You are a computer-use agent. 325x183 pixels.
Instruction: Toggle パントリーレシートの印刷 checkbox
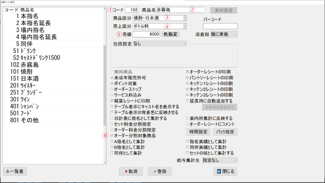click(187, 77)
